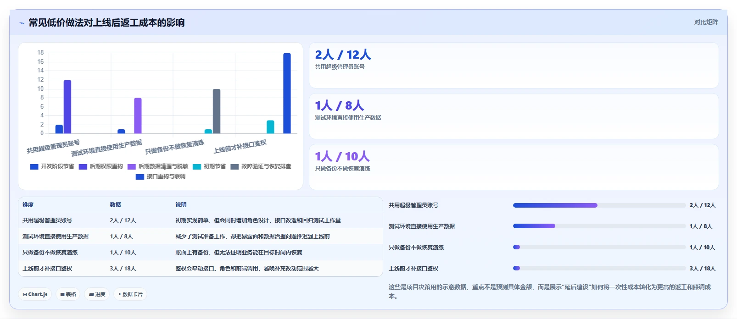Toggle the 后期权限重构 legend dataset
Image resolution: width=737 pixels, height=319 pixels.
click(x=100, y=166)
